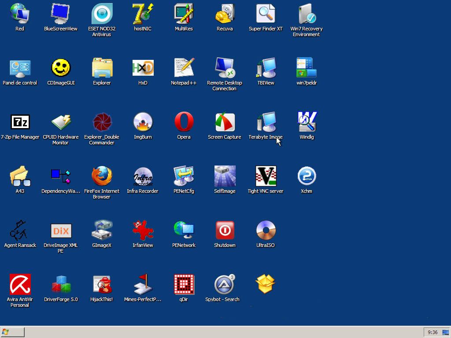Image resolution: width=451 pixels, height=338 pixels.
Task: Launch BlueScreenView from the desktop
Action: click(x=60, y=14)
